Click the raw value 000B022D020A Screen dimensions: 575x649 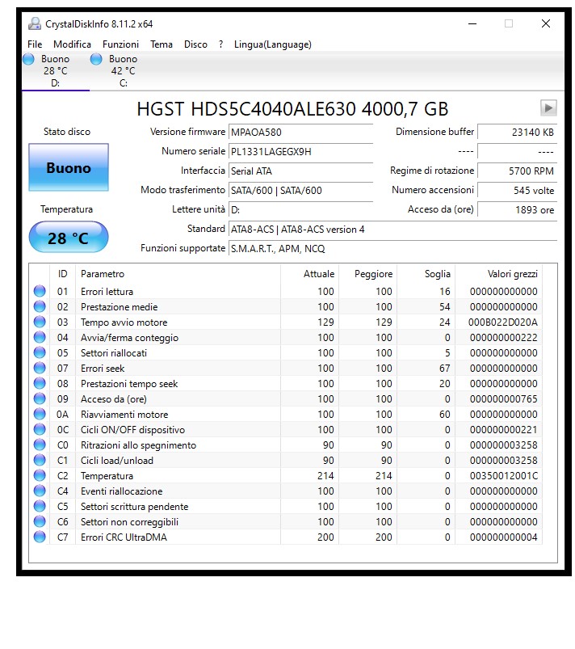click(502, 322)
